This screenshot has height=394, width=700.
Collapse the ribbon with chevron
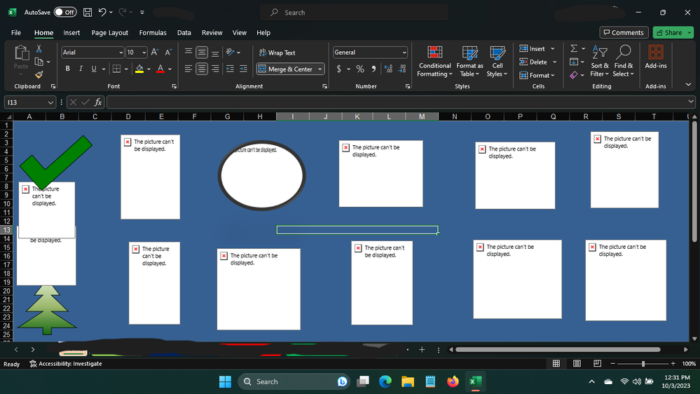point(688,84)
